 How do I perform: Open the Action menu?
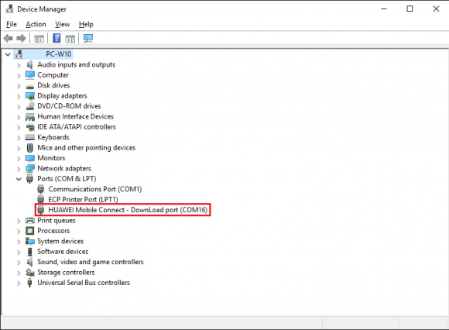tap(36, 24)
